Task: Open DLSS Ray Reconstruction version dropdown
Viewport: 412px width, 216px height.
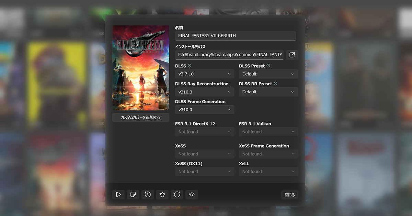Action: click(x=205, y=92)
